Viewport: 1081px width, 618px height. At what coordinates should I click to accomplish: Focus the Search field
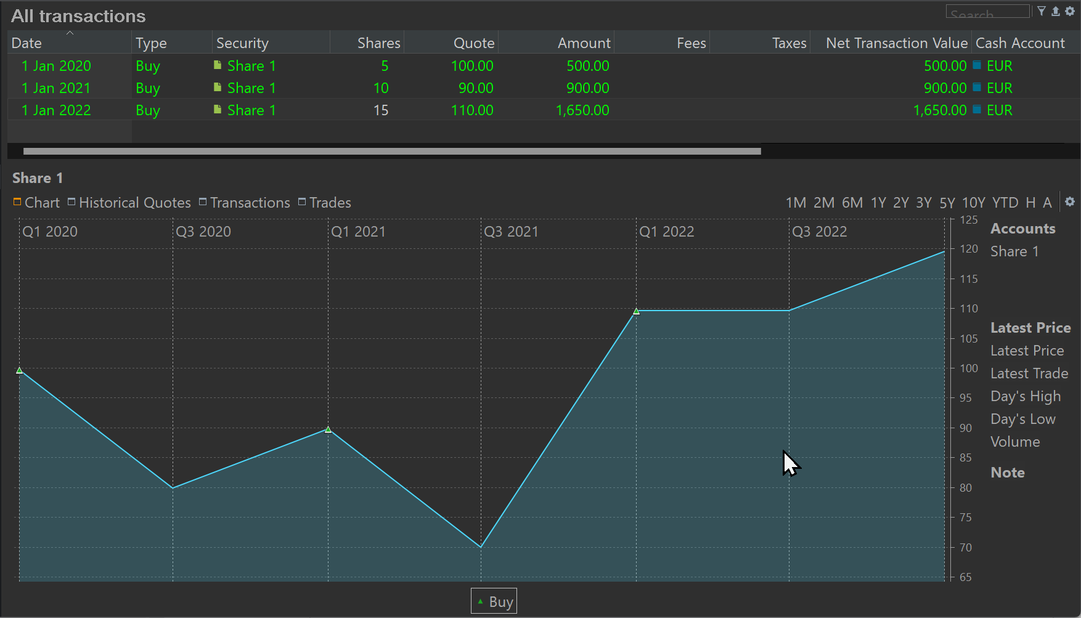tap(988, 12)
